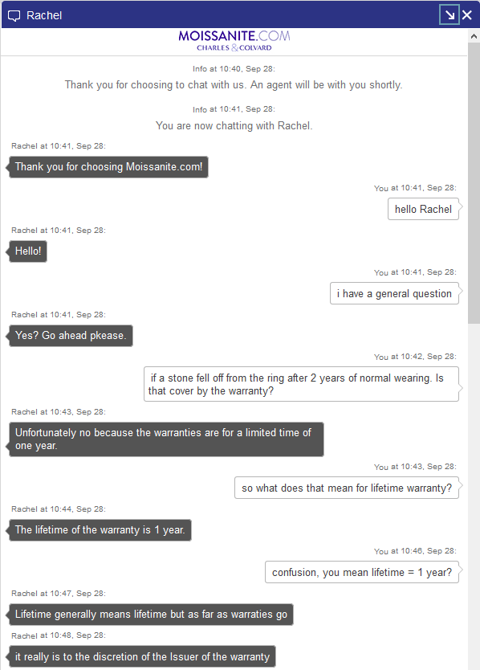Image resolution: width=480 pixels, height=670 pixels.
Task: Click the 'discretion of the Issuer' message
Action: 142,657
